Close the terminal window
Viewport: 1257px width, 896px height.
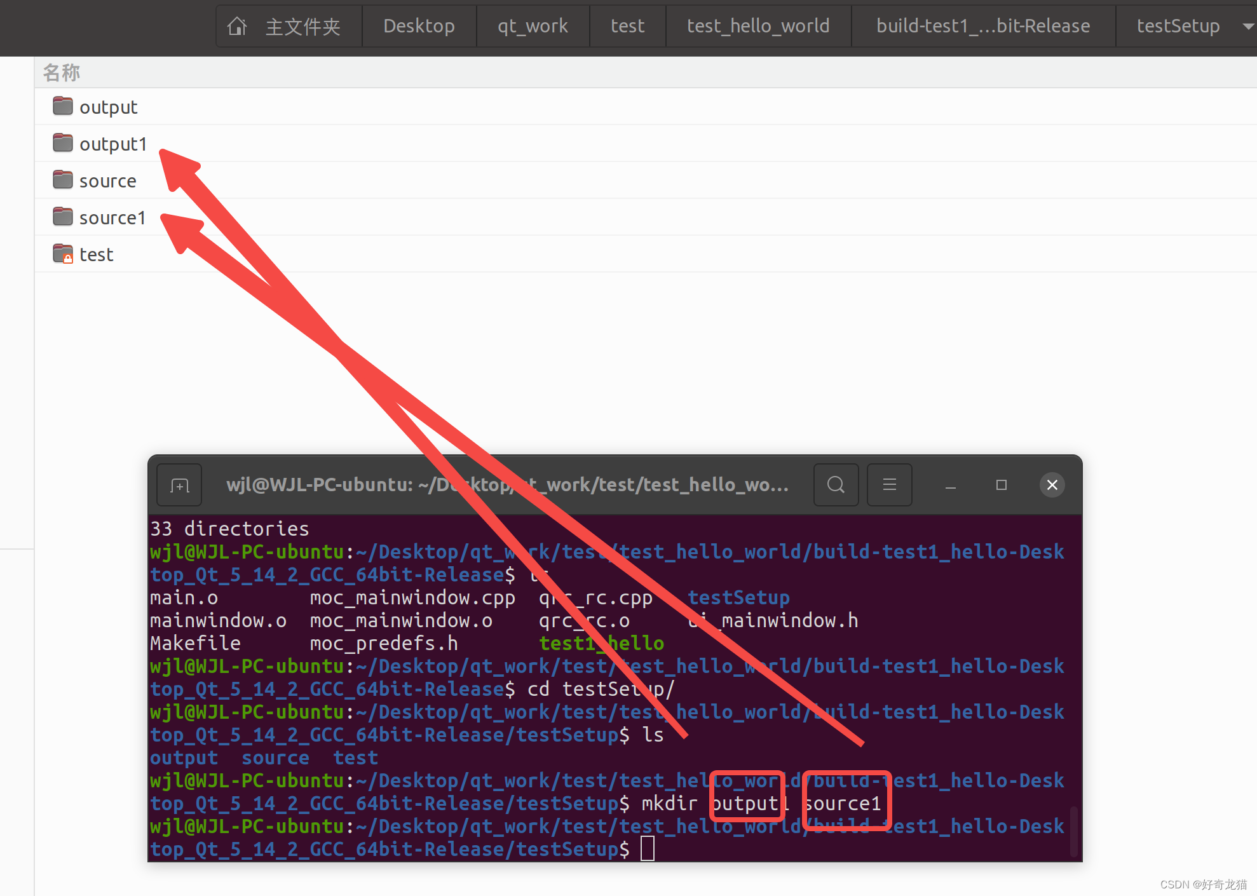1052,485
